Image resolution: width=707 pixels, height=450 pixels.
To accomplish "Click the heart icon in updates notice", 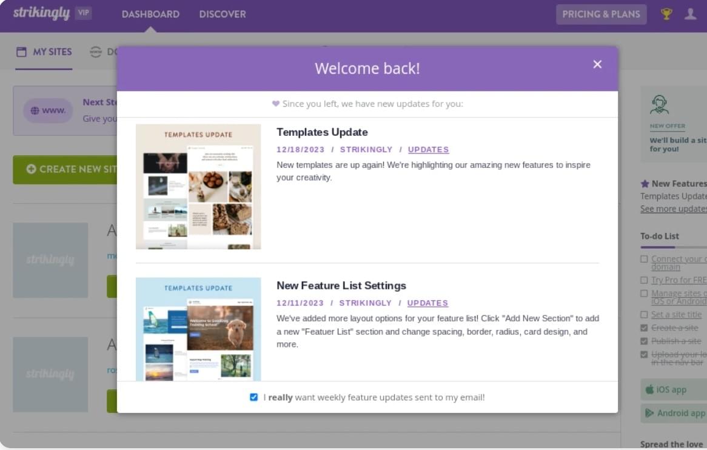I will point(275,104).
